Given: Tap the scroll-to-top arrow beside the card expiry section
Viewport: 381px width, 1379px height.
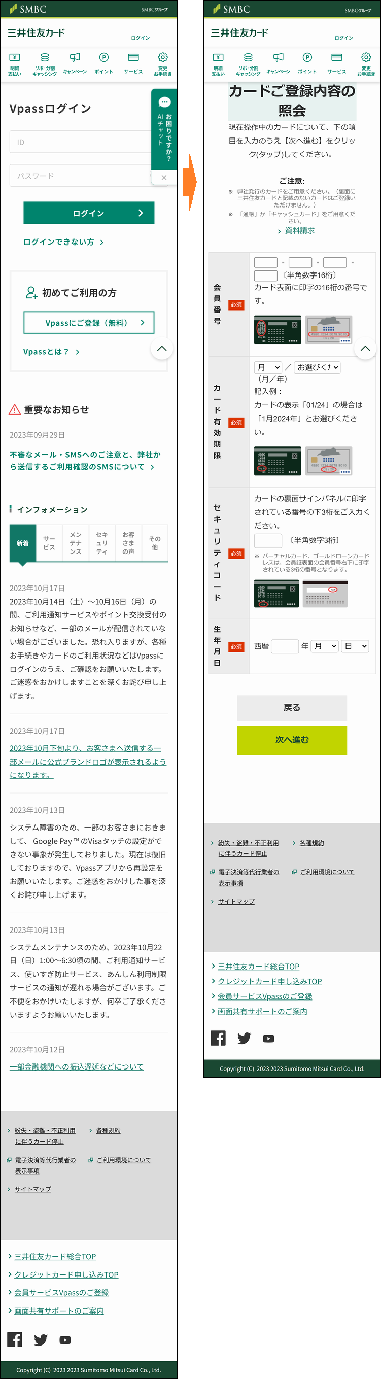Looking at the screenshot, I should 365,349.
